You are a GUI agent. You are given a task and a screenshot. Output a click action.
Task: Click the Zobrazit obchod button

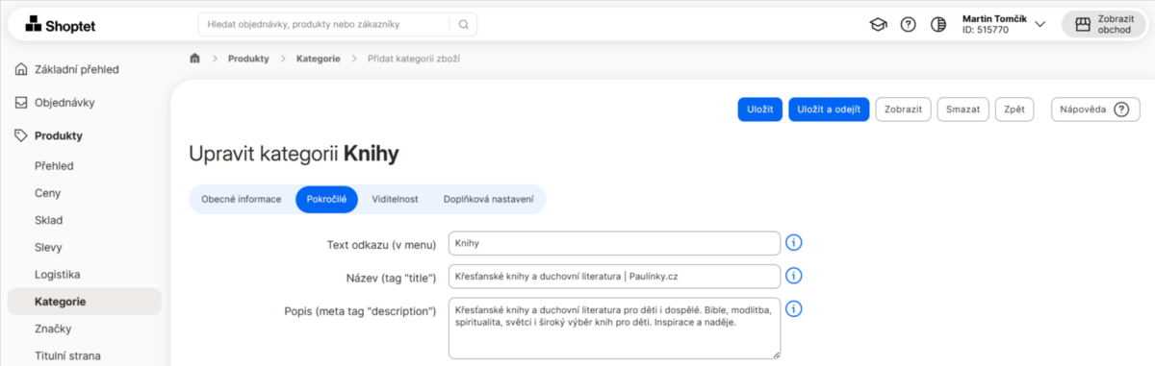tap(1105, 25)
